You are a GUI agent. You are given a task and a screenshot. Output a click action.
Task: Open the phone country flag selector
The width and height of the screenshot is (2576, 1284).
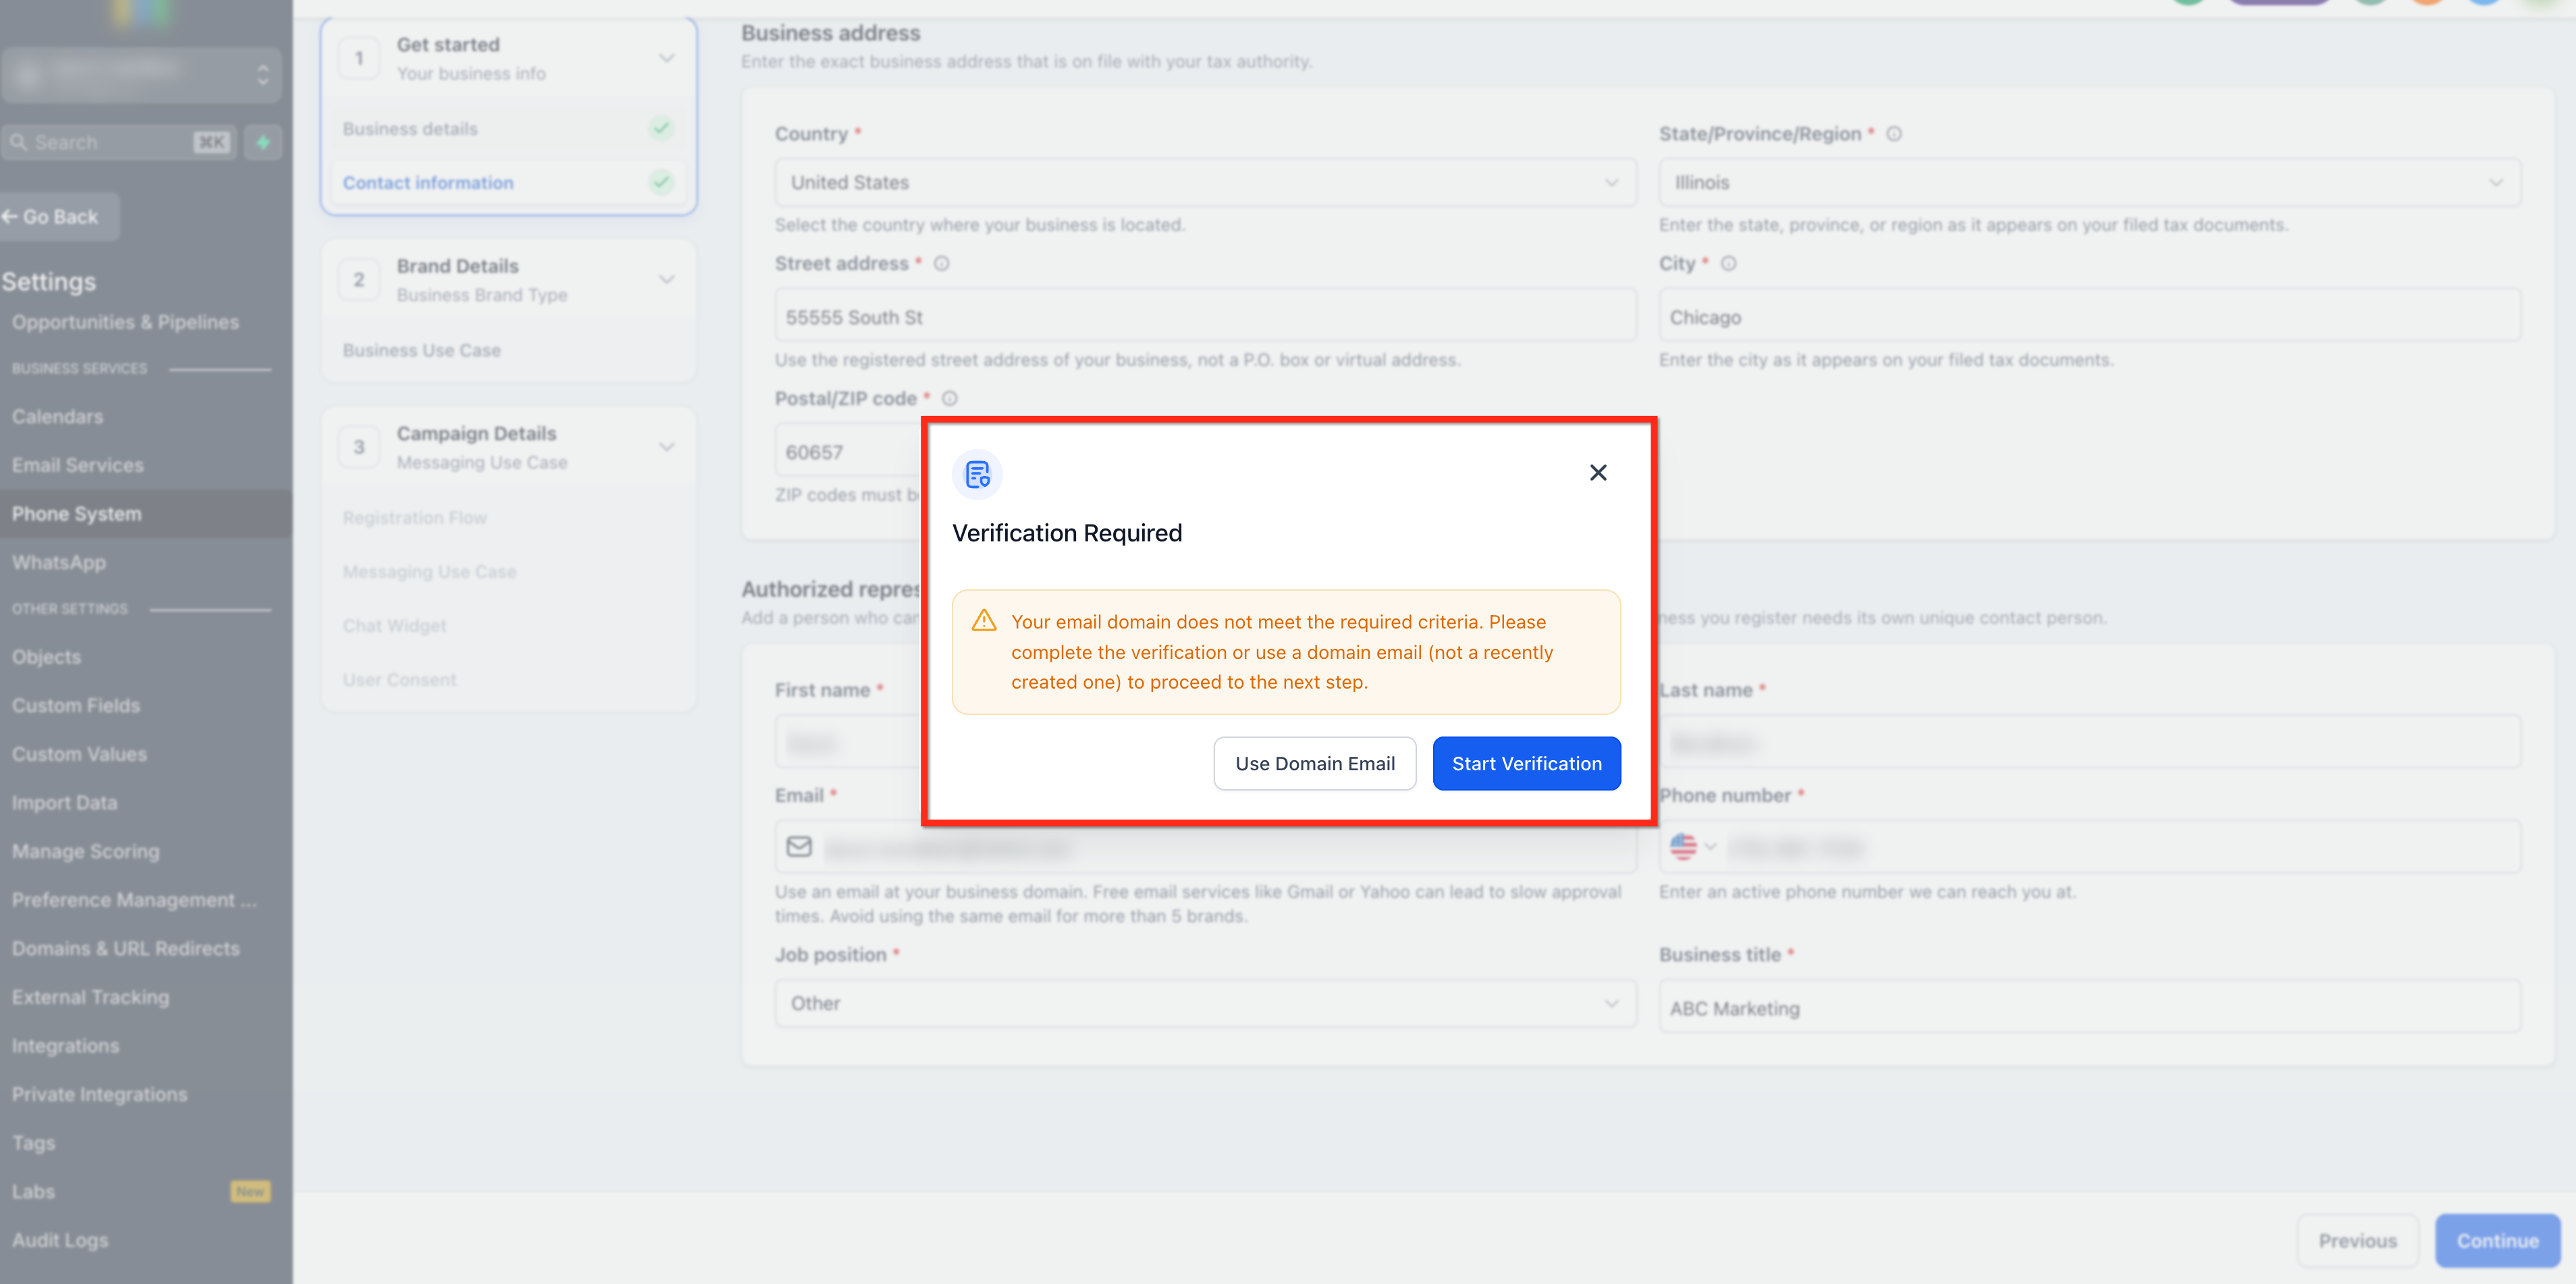point(1692,847)
